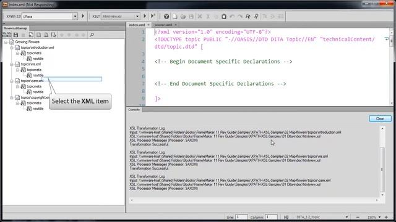Select topics\copyright.xml in the tree
The width and height of the screenshot is (396, 222).
coord(35,97)
